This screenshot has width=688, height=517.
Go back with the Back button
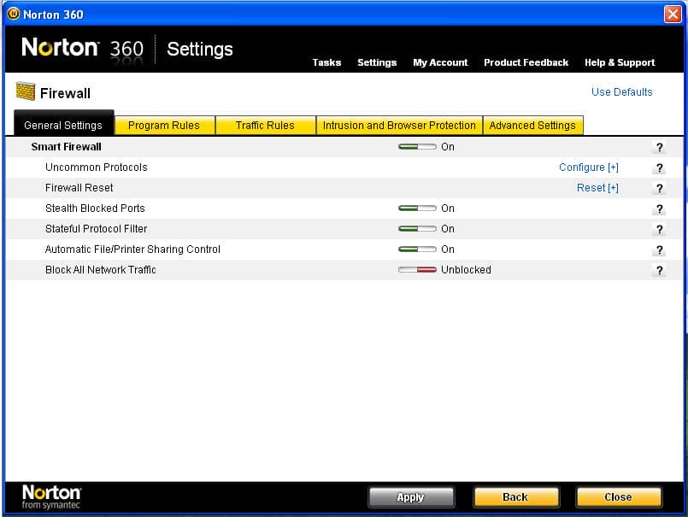click(515, 497)
